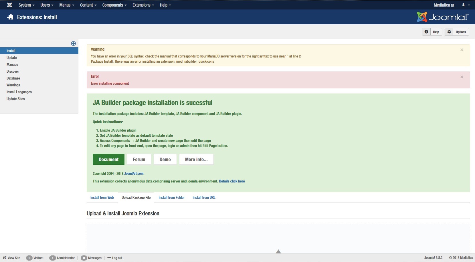The width and height of the screenshot is (475, 262).
Task: Open the Components dropdown menu
Action: coord(114,5)
